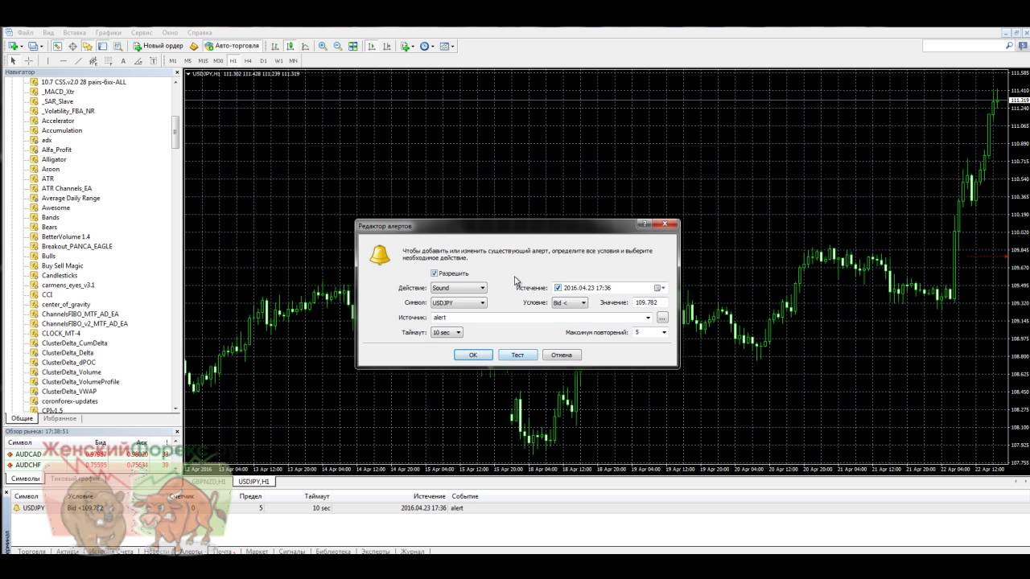Open the Templates toolbar icon
1030x579 pixels.
click(444, 46)
